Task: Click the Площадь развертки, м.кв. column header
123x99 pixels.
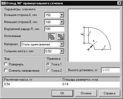Action: 90,80
